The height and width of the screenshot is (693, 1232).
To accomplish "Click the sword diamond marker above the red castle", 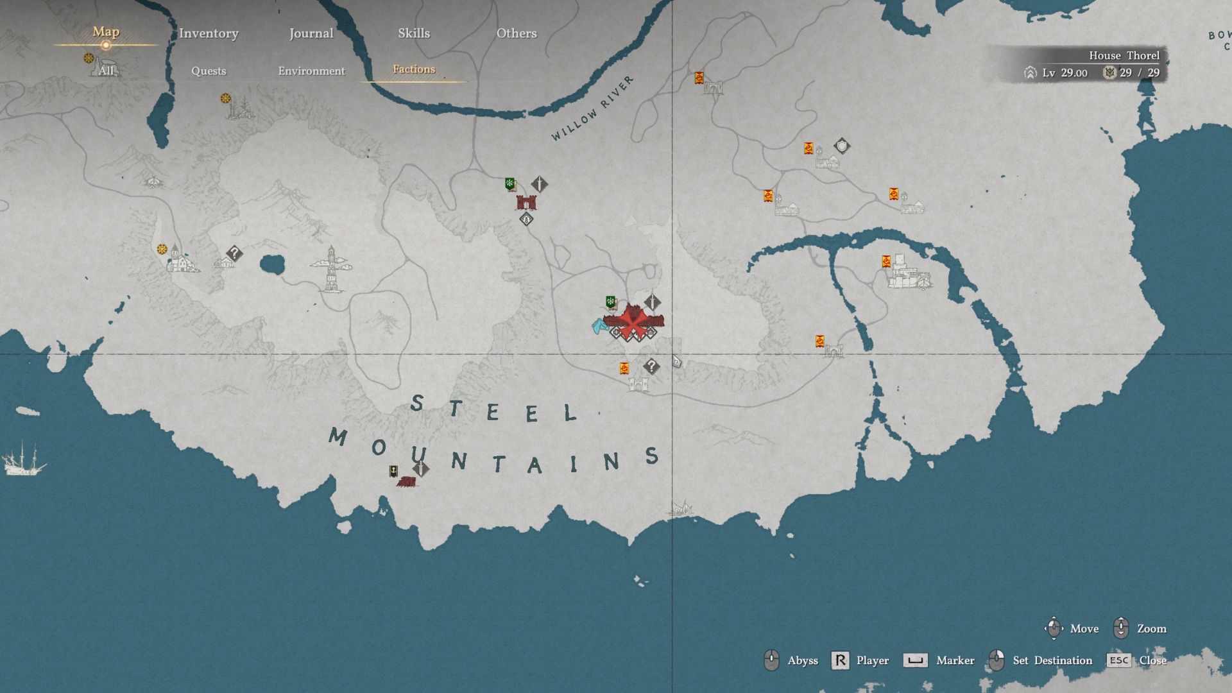I will tap(540, 185).
